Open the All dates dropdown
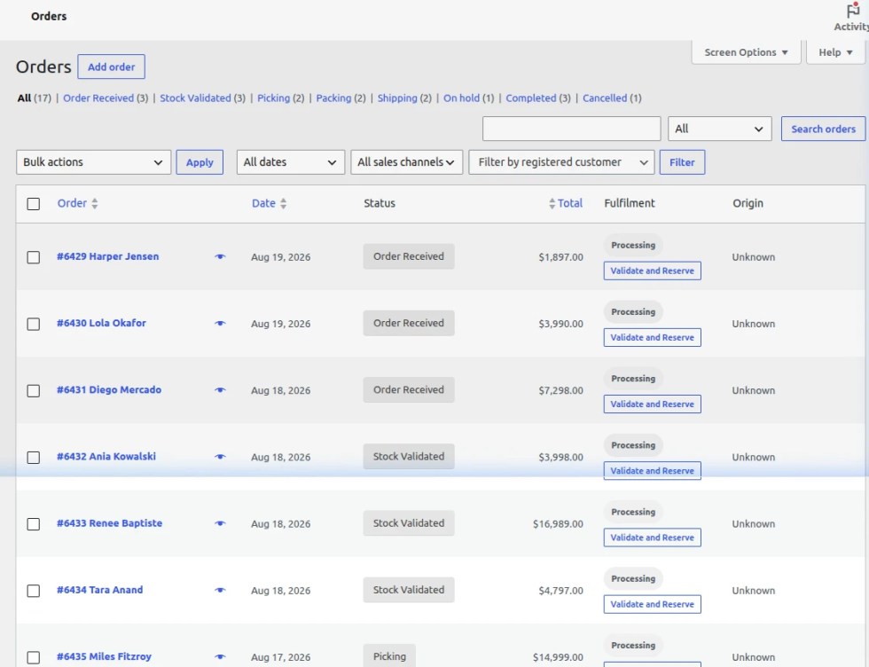Image resolution: width=869 pixels, height=667 pixels. pos(291,162)
